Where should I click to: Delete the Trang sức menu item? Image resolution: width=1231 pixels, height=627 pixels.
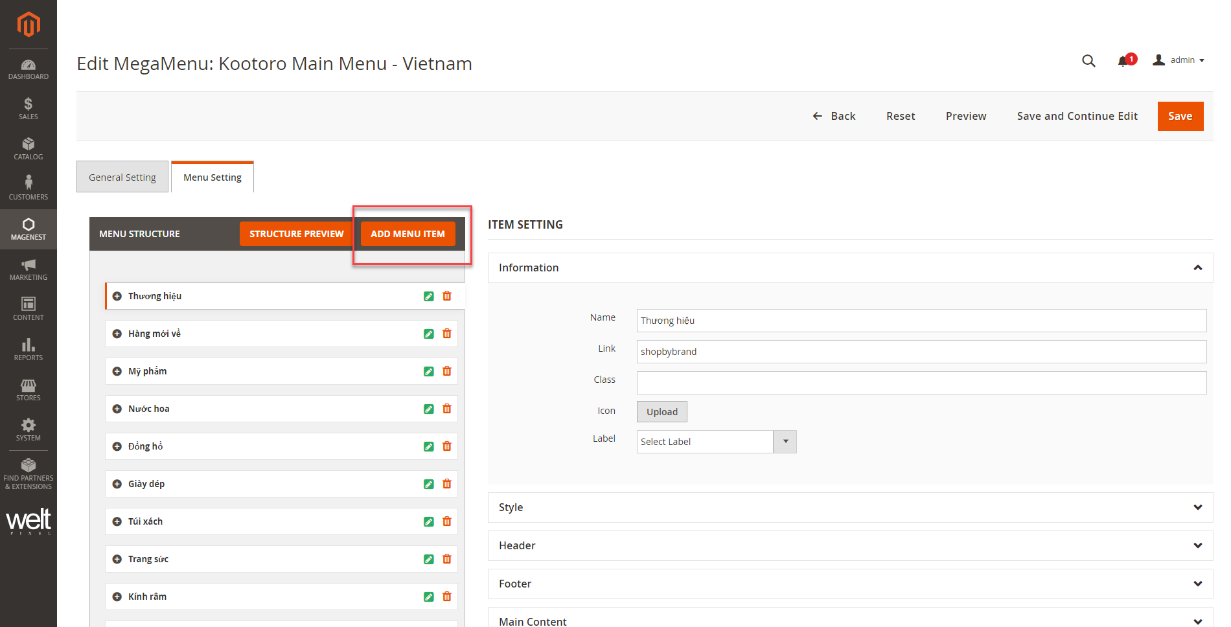[x=447, y=559]
